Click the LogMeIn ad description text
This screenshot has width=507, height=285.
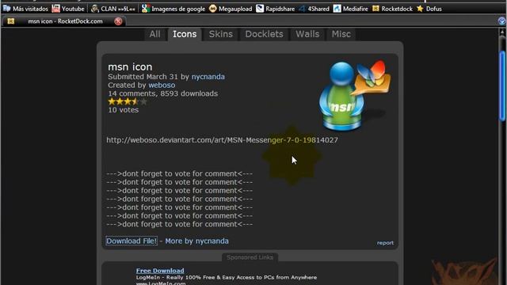(x=227, y=278)
